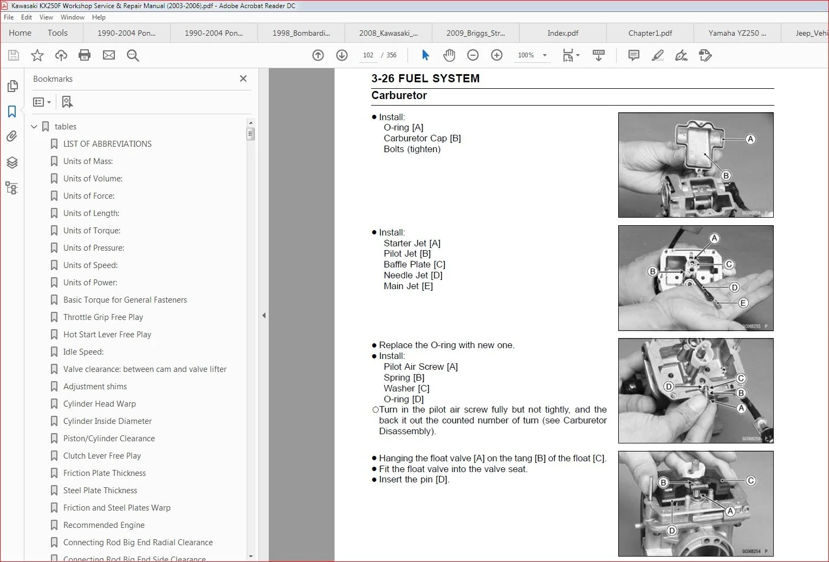Open the bookmark options dropdown menu
This screenshot has width=829, height=562.
pos(42,102)
